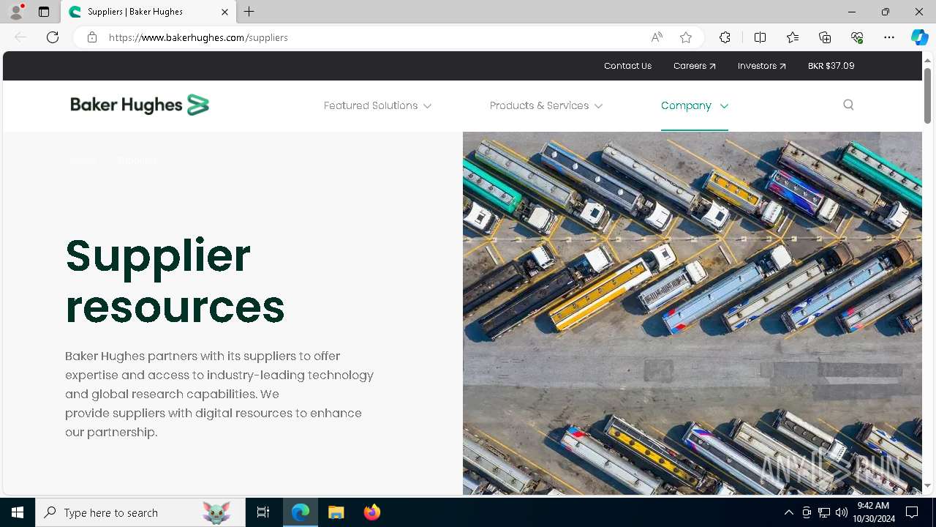Open the Windows Start menu
Image resolution: width=936 pixels, height=527 pixels.
tap(18, 512)
